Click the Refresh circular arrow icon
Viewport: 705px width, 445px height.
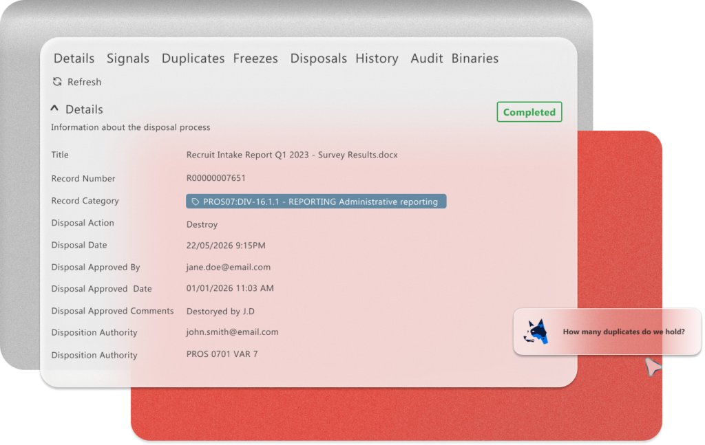coord(57,82)
